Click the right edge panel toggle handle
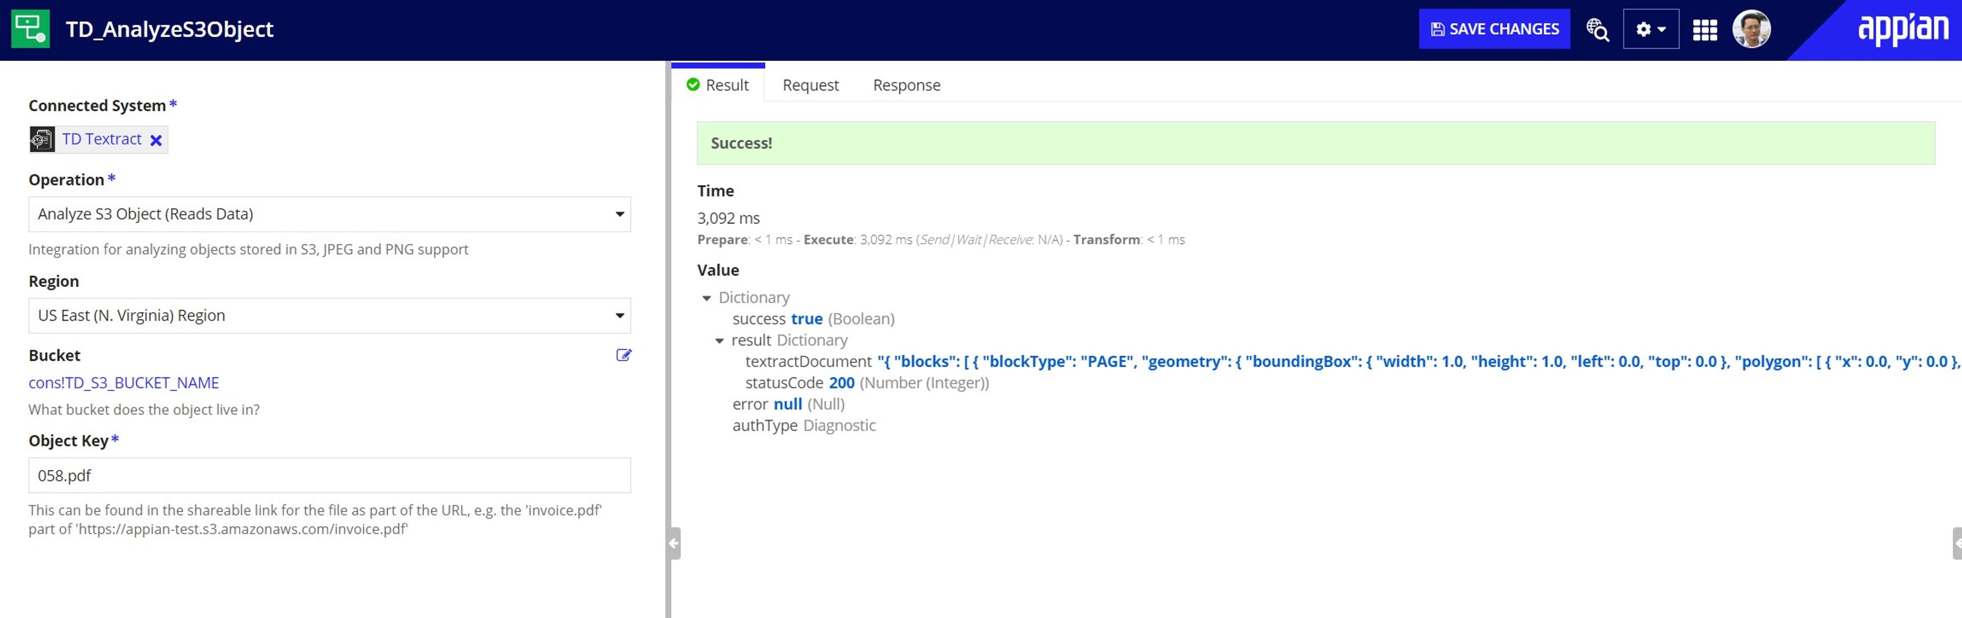This screenshot has width=1962, height=618. click(1957, 543)
